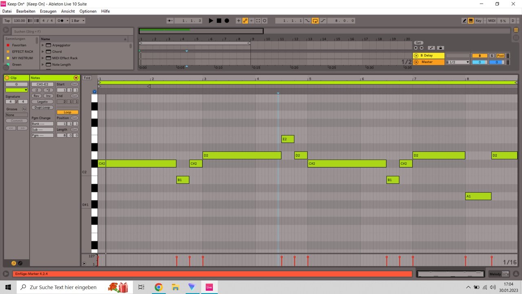Toggle Draw Mode pencil icon
Screen dimensions: 522x294
[464, 20]
